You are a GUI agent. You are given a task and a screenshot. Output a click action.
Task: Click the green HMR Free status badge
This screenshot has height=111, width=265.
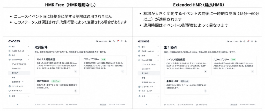coord(56,81)
